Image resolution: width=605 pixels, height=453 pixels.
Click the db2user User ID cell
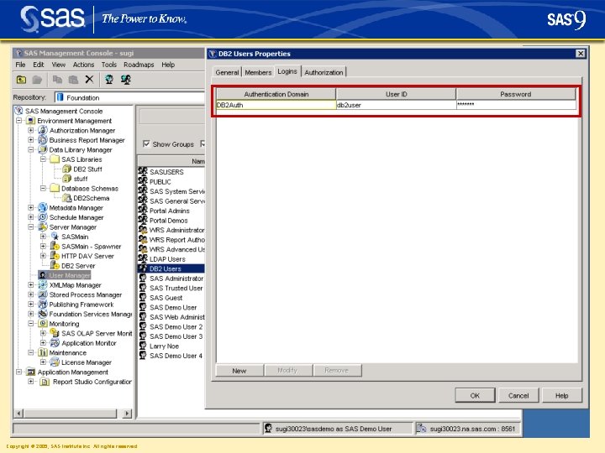tap(396, 105)
